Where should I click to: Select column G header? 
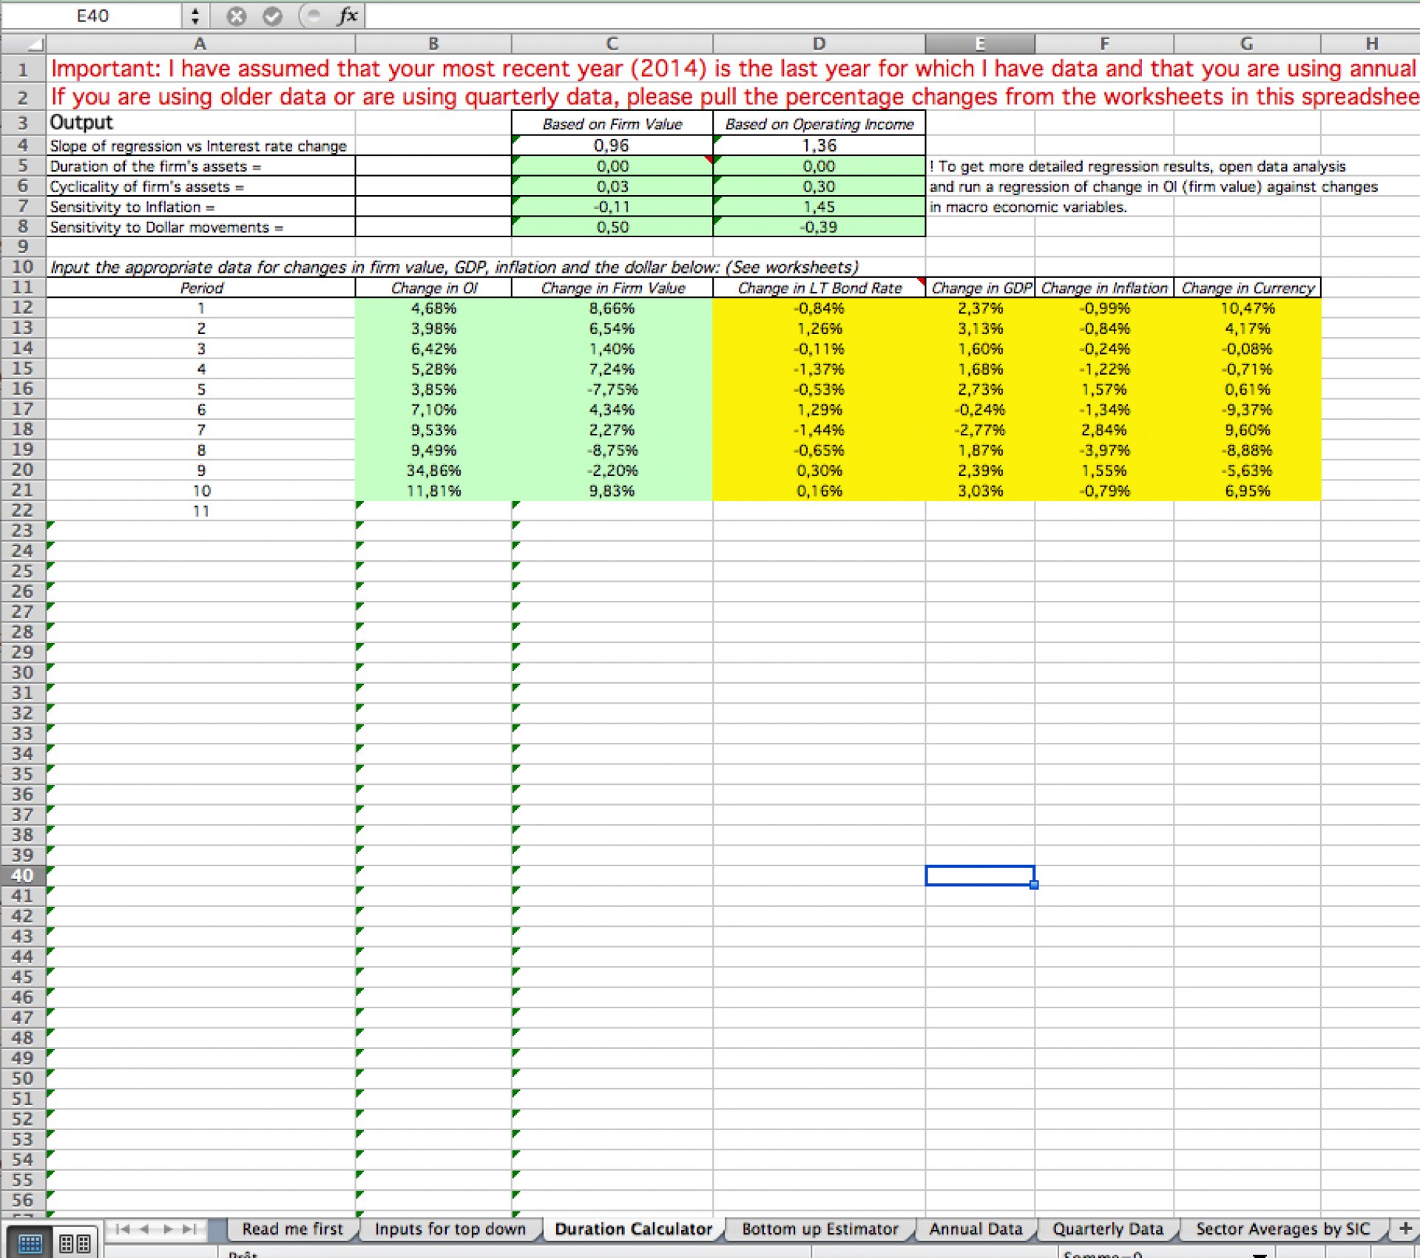point(1247,44)
